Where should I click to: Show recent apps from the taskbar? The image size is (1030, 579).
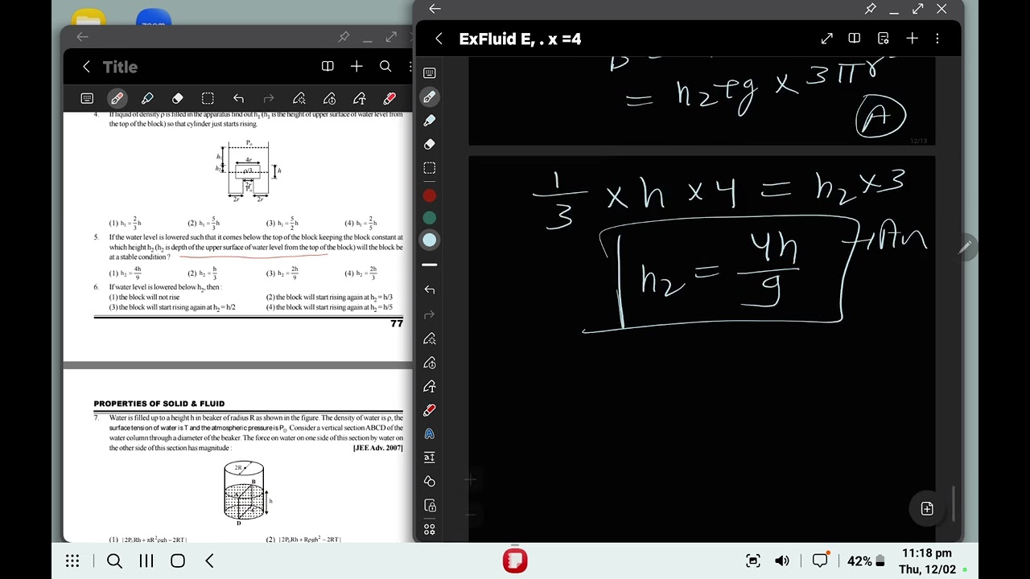[x=146, y=561]
